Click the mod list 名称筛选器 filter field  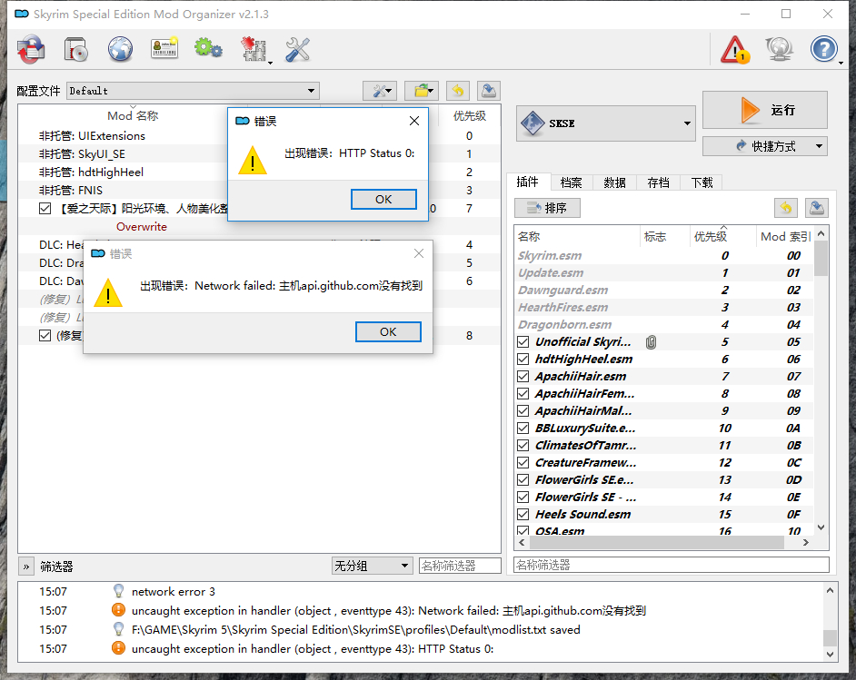point(460,566)
